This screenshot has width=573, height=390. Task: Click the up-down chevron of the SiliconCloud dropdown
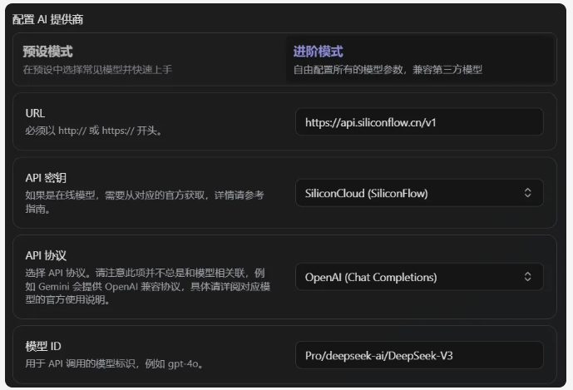(x=527, y=193)
